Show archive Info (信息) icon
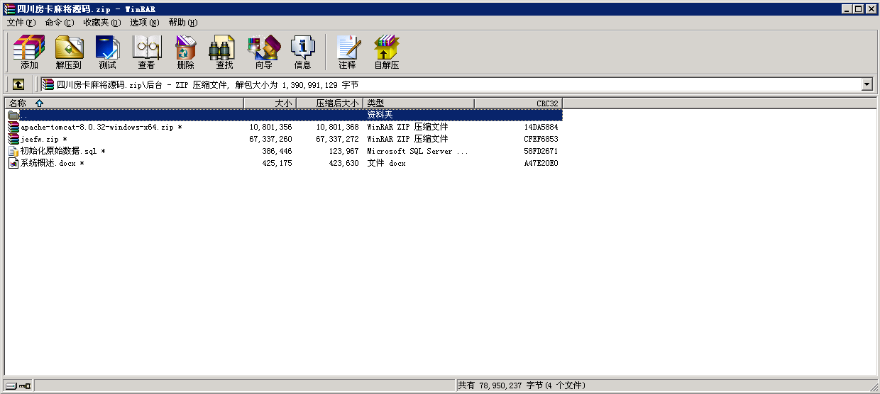Screen dimensions: 880x394 [x=302, y=52]
